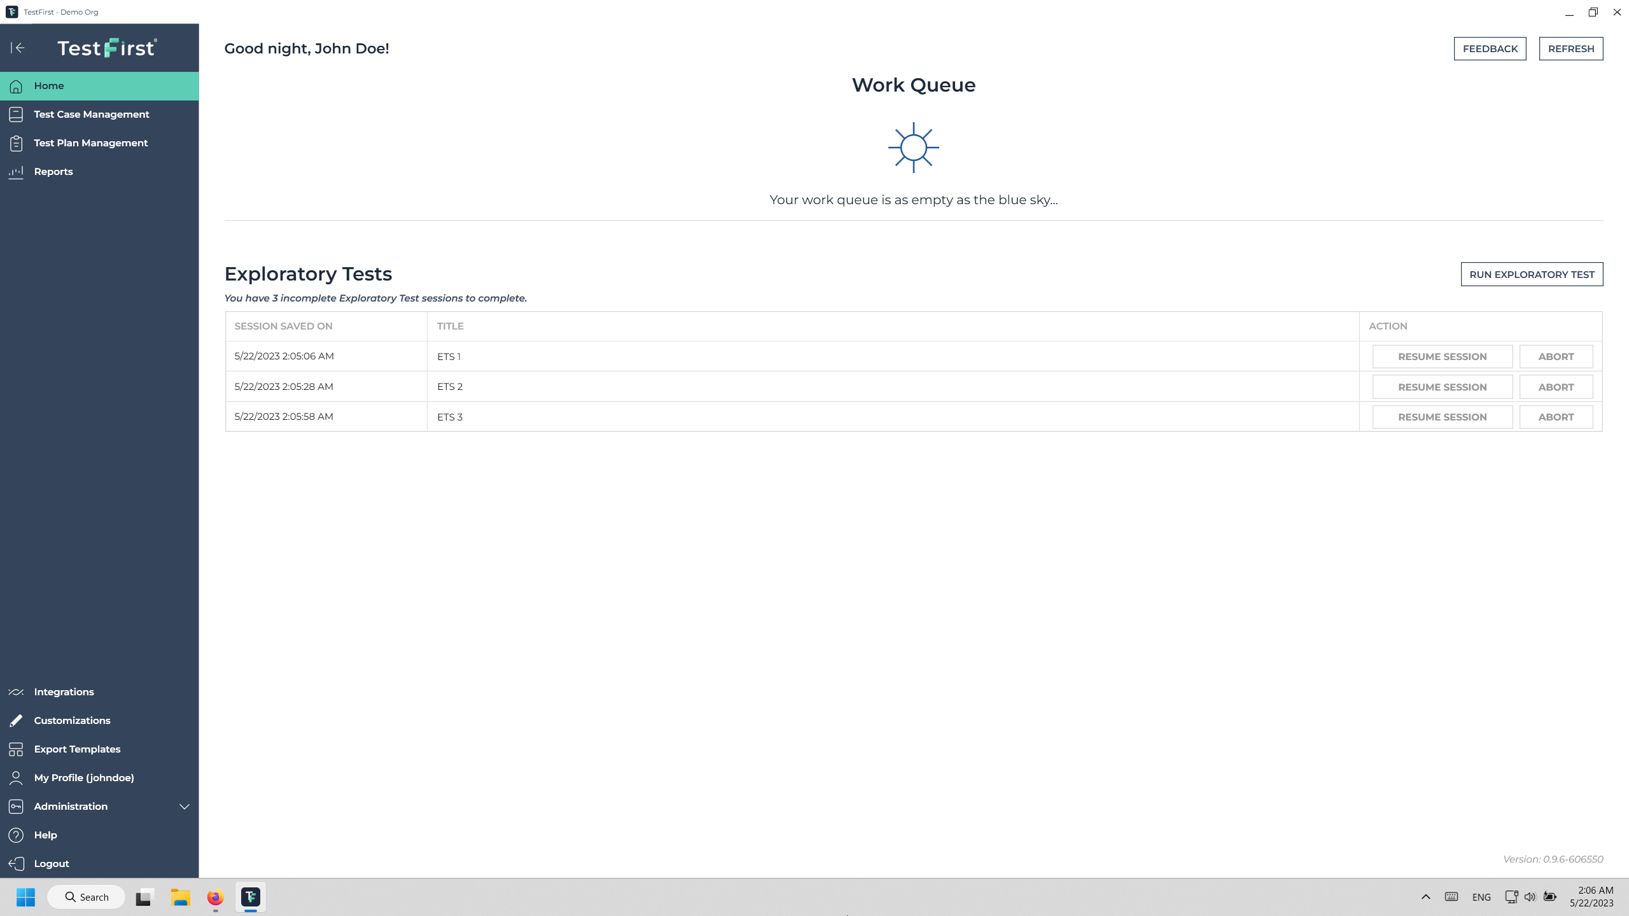Open the ENG language switcher
1629x916 pixels.
1481,897
